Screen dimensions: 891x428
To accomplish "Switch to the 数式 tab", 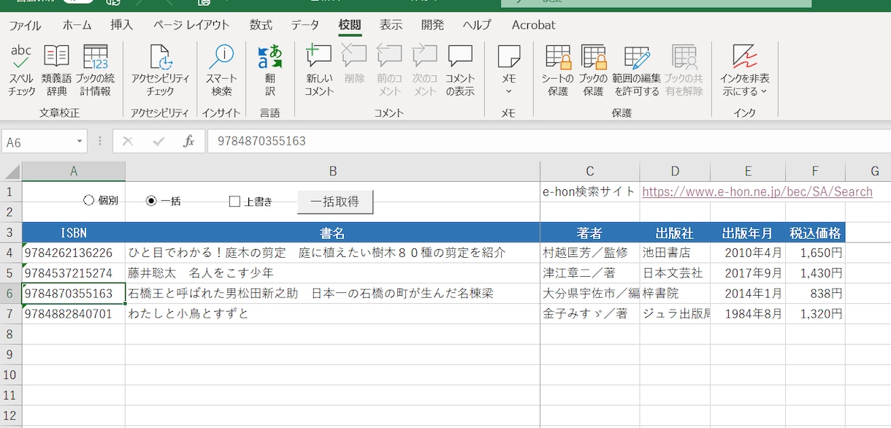I will point(261,25).
